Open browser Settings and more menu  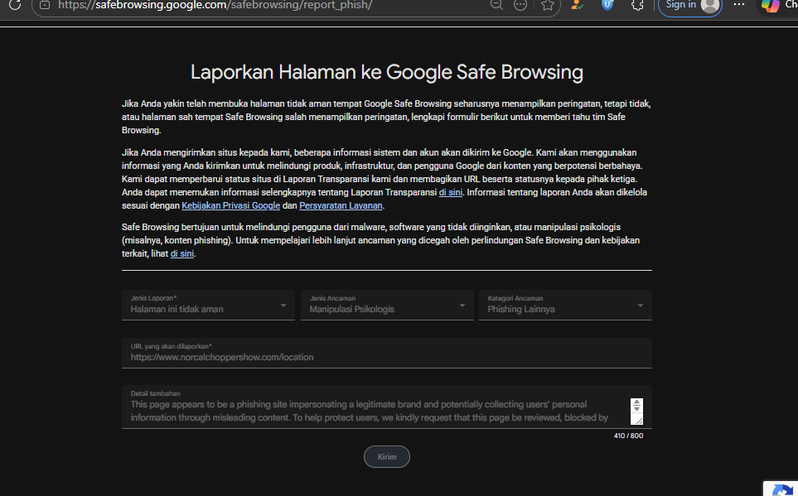[739, 5]
